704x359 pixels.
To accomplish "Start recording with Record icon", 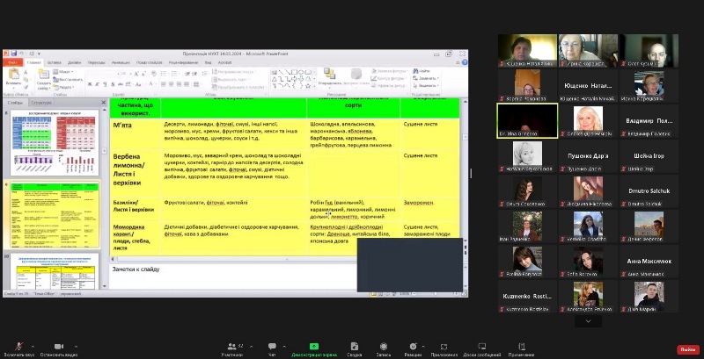I will [x=384, y=347].
